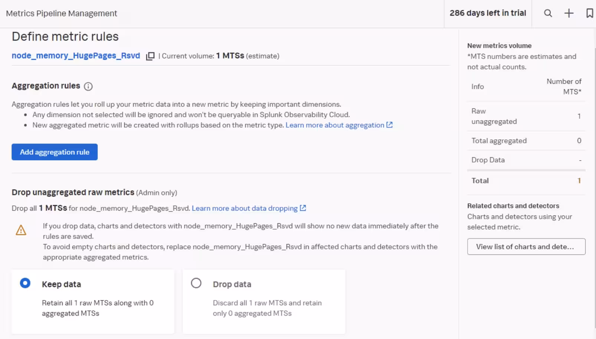View list of charts and detectors
596x339 pixels.
[x=526, y=247]
